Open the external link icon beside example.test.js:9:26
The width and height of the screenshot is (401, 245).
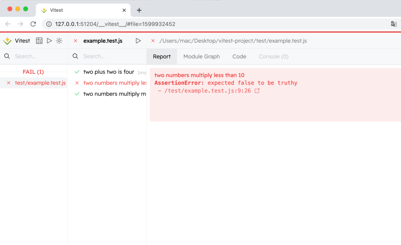coord(258,90)
